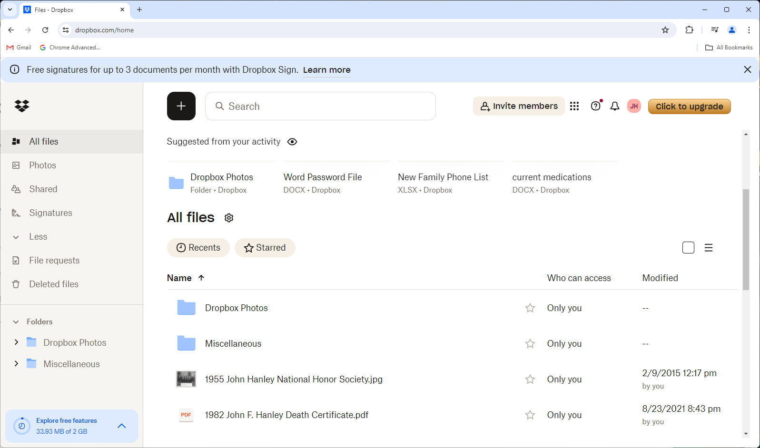Screen dimensions: 760x448
Task: Open Chrome Advanced bookmark
Action: point(70,48)
